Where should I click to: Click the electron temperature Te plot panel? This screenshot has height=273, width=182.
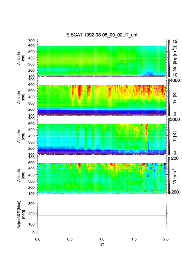coord(102,97)
